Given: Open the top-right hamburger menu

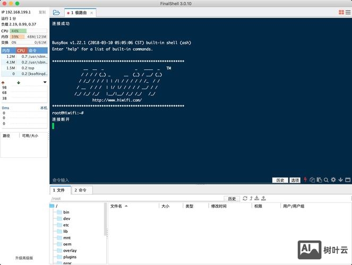Looking at the screenshot, I should coord(348,12).
